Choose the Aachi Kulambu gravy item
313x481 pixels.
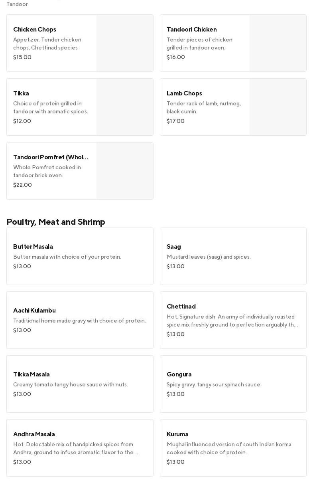[x=34, y=311]
